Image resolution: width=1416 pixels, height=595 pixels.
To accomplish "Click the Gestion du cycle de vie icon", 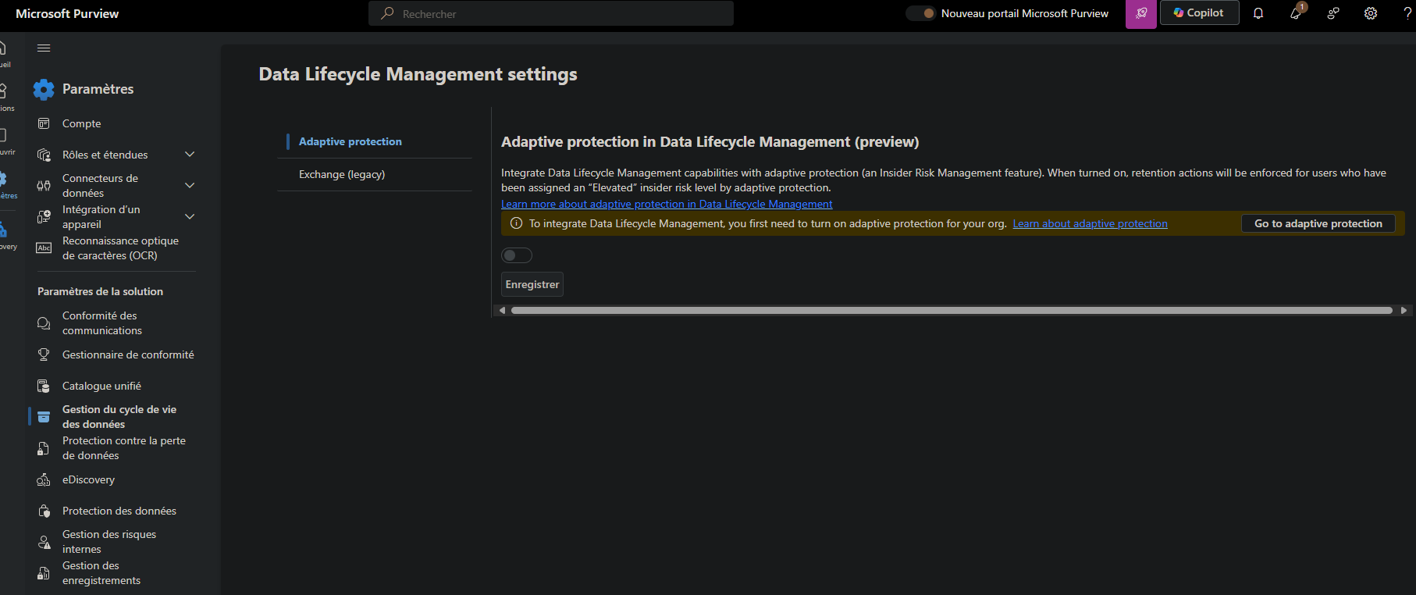I will 44,417.
